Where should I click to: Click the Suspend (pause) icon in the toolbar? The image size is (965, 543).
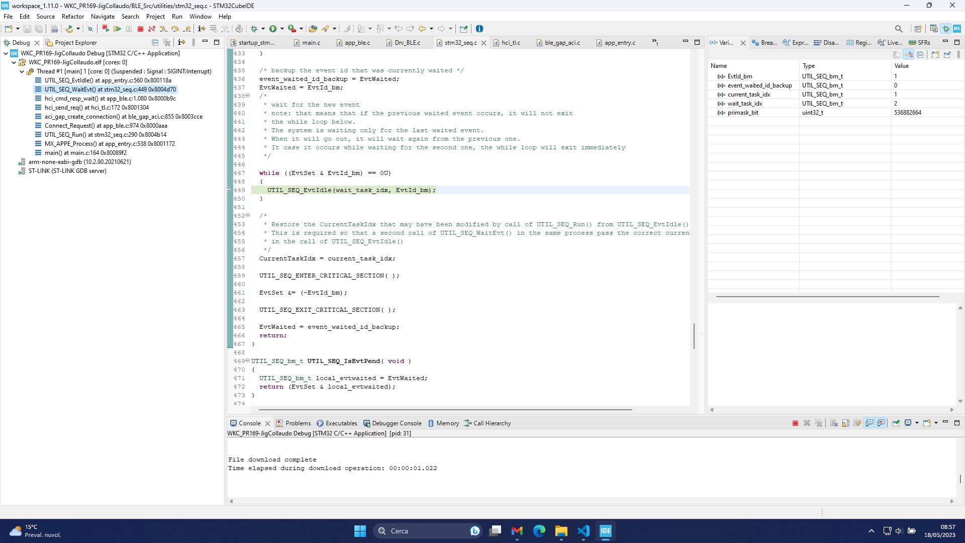point(129,29)
